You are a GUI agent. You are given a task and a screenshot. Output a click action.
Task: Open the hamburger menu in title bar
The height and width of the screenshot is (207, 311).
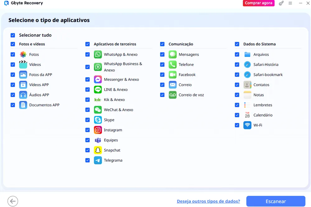(290, 3)
